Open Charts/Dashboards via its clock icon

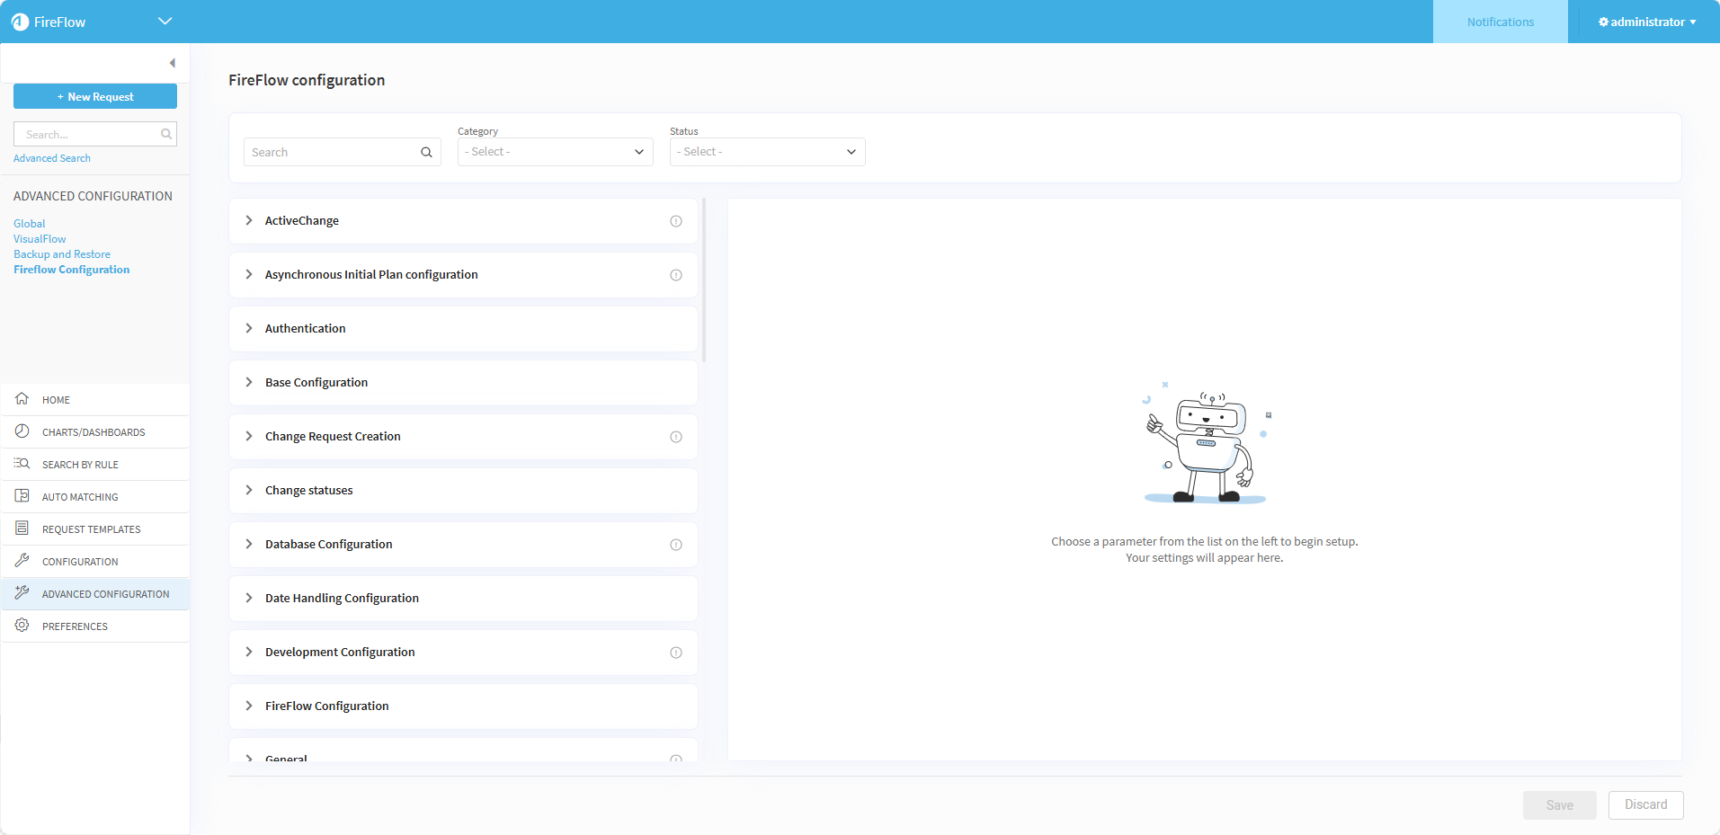[x=22, y=431]
